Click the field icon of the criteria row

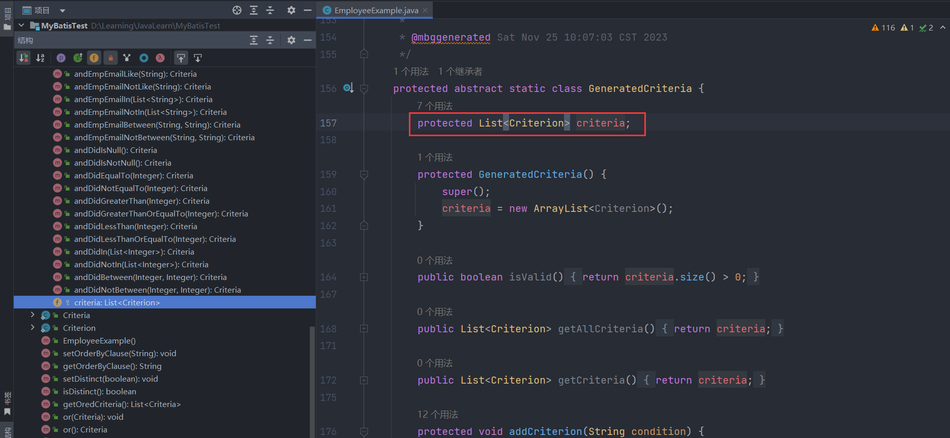57,303
